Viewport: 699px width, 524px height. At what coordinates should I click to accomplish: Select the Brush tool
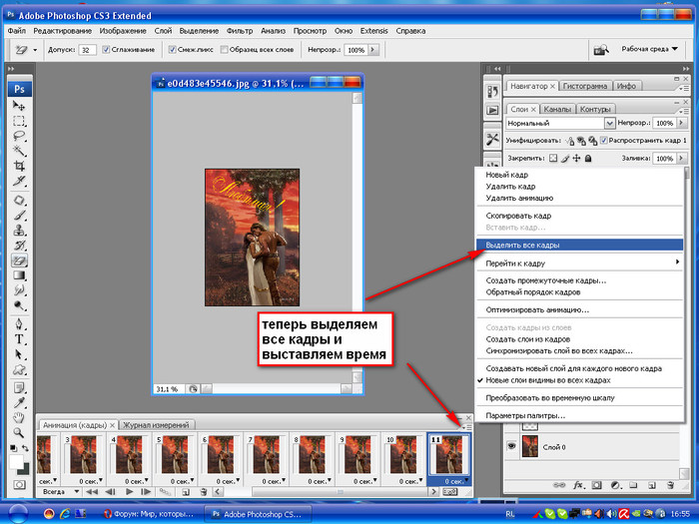[19, 216]
